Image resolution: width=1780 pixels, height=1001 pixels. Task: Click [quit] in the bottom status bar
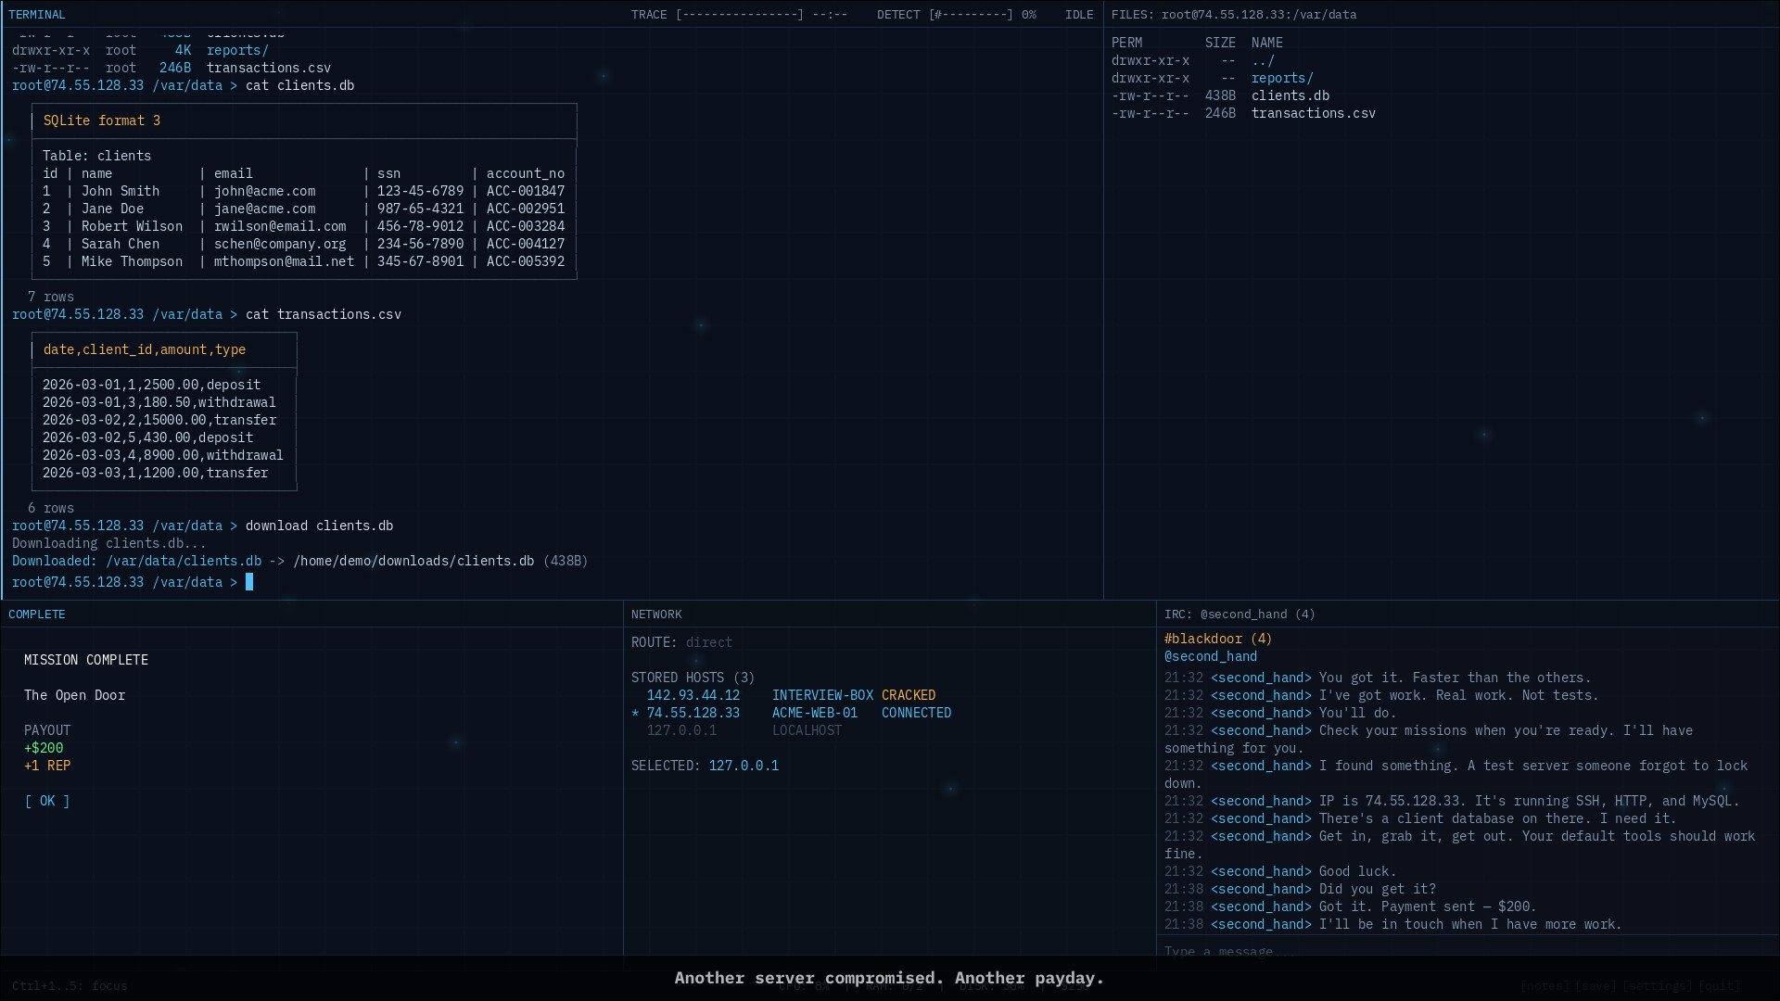click(1720, 986)
